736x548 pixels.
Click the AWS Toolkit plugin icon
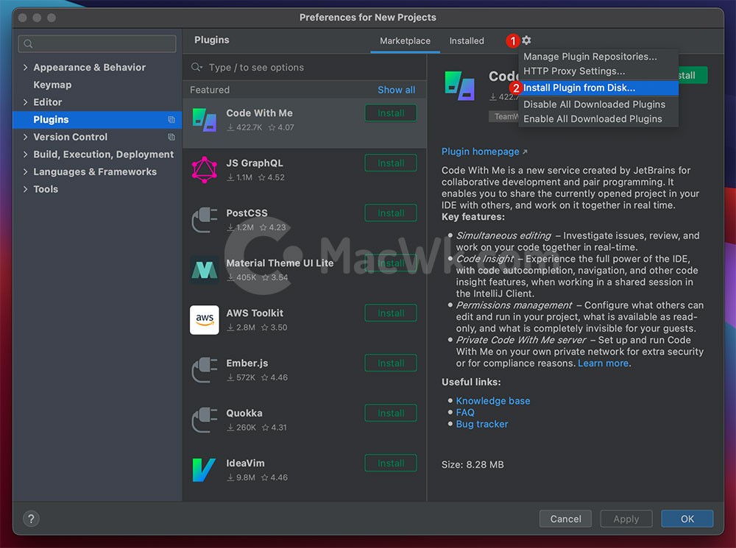(204, 320)
